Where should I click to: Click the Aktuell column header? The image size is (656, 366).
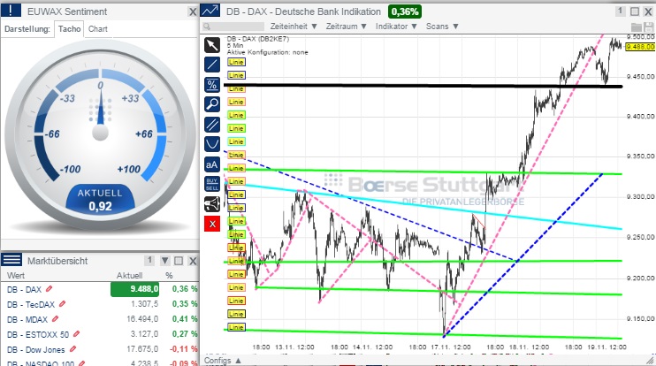129,275
